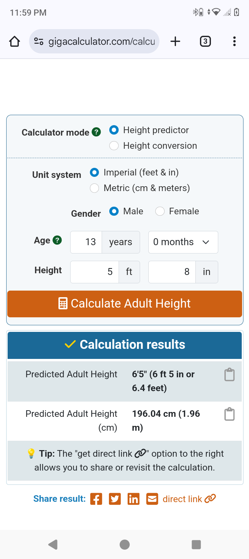Tap the browser home icon
The image size is (249, 559).
click(15, 42)
